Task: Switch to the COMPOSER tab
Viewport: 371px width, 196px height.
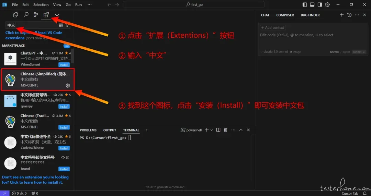Action: [x=285, y=15]
